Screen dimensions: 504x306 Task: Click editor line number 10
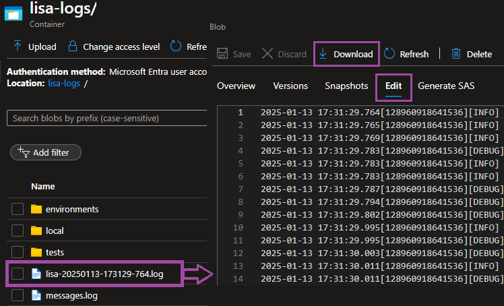(x=238, y=228)
